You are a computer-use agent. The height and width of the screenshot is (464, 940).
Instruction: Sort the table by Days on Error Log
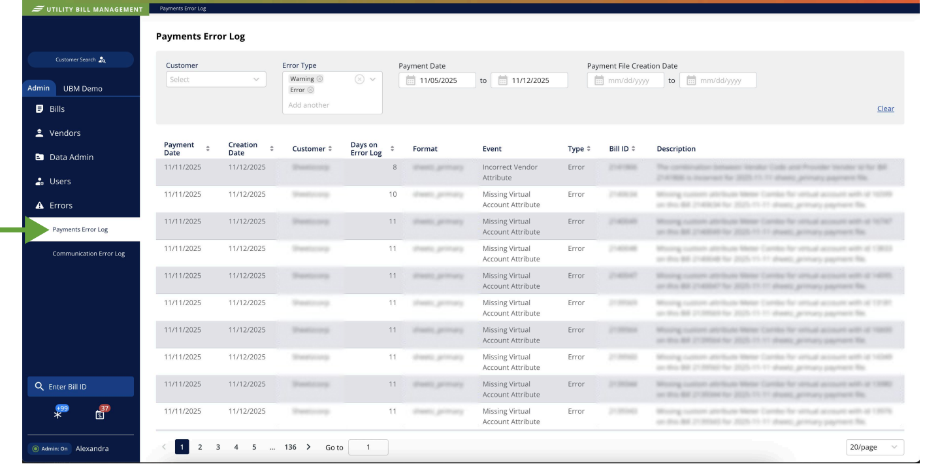point(393,149)
